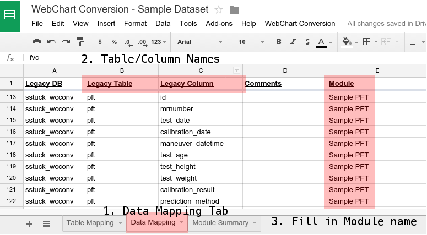Open the Google Sheets home icon

pyautogui.click(x=10, y=15)
